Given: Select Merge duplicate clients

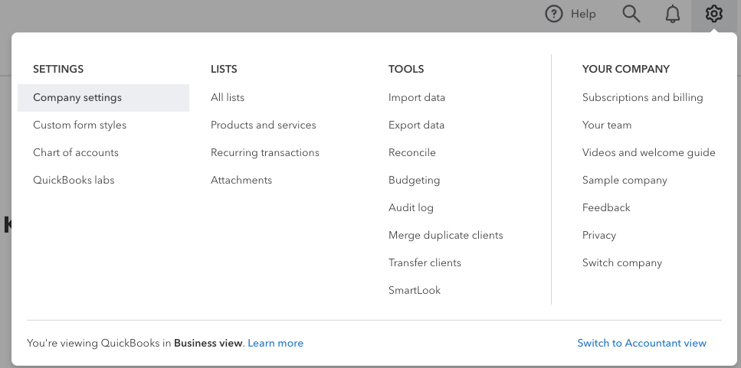Looking at the screenshot, I should pos(445,235).
